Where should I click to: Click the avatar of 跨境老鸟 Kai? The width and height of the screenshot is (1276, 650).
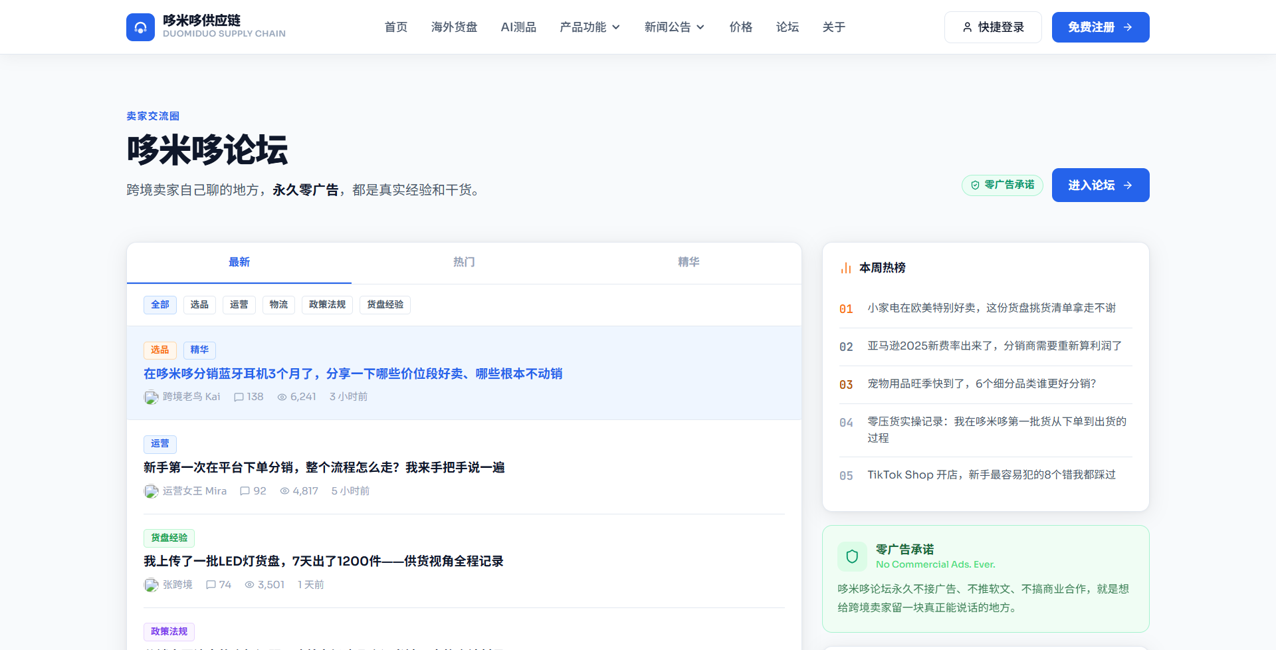(x=151, y=397)
